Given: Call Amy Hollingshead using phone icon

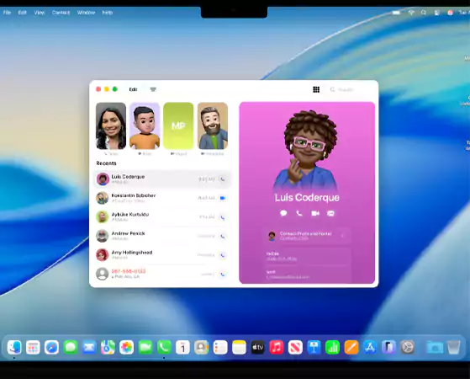Looking at the screenshot, I should pyautogui.click(x=223, y=255).
